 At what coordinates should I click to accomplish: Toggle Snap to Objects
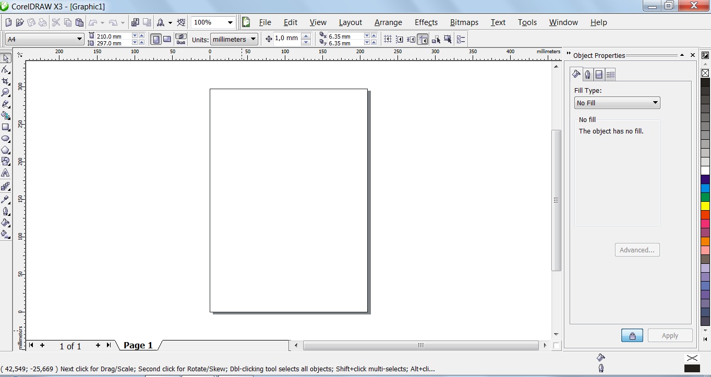click(x=411, y=39)
